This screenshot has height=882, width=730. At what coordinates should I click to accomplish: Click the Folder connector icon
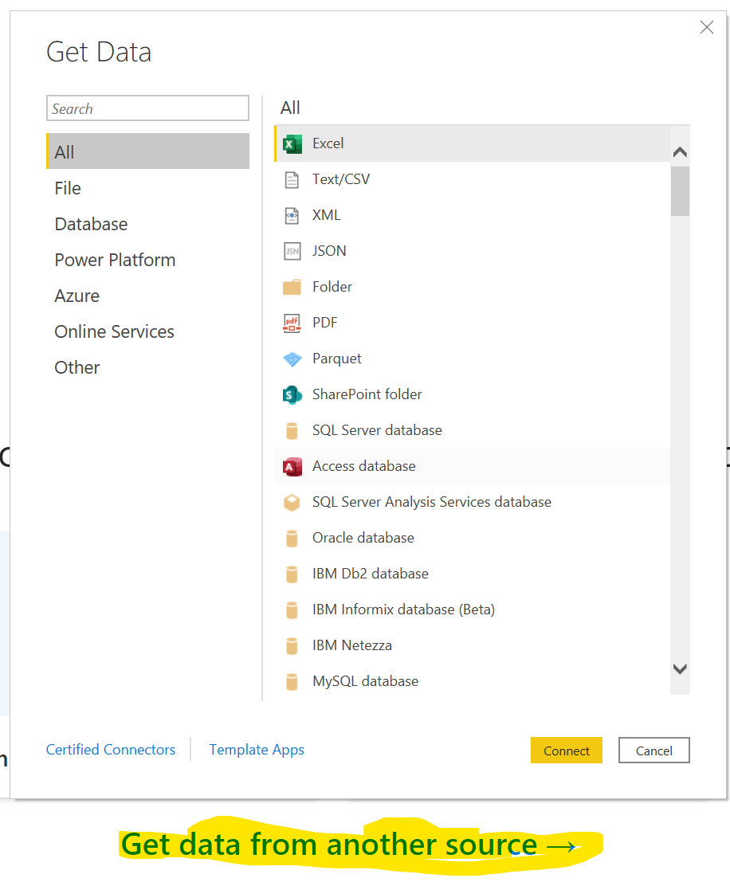coord(292,288)
